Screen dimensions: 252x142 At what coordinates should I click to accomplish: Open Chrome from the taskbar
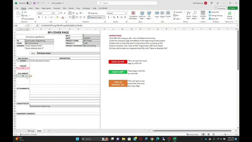(152, 139)
